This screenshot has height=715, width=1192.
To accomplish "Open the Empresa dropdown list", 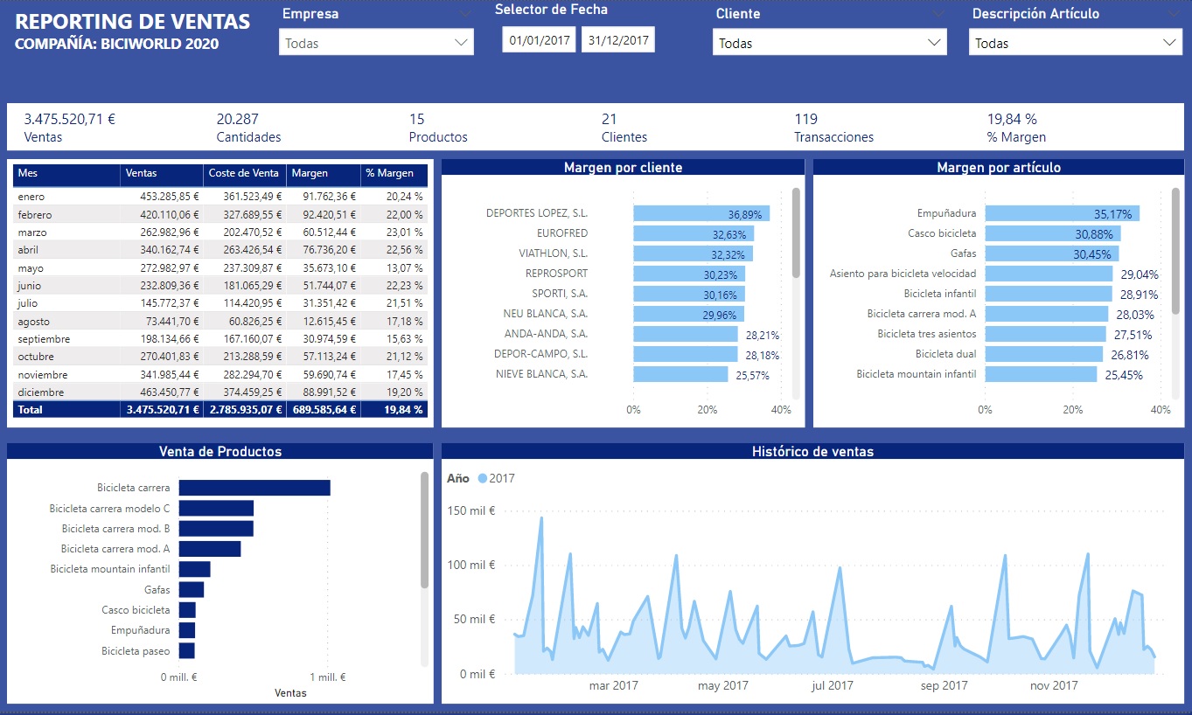I will [376, 42].
